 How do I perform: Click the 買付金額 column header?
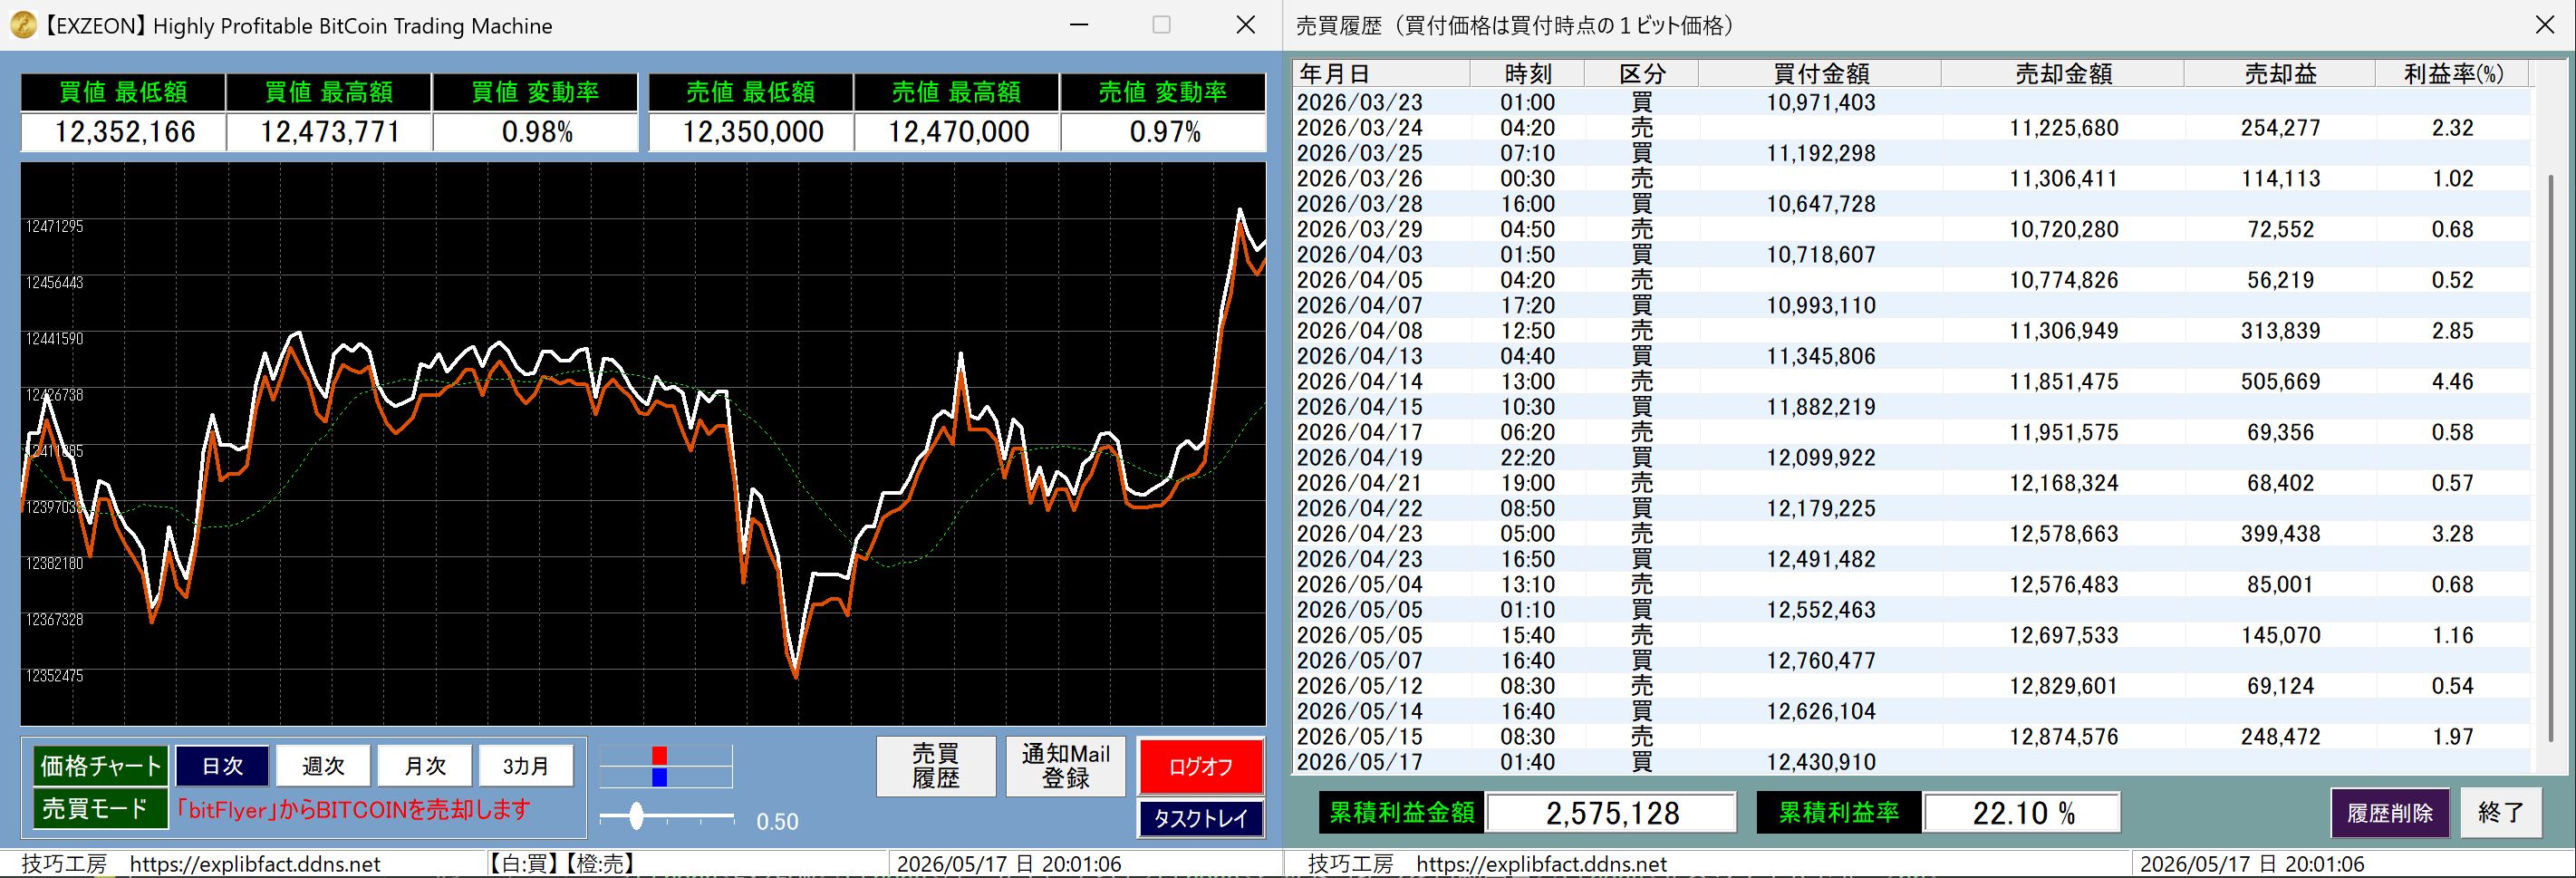pos(1820,73)
